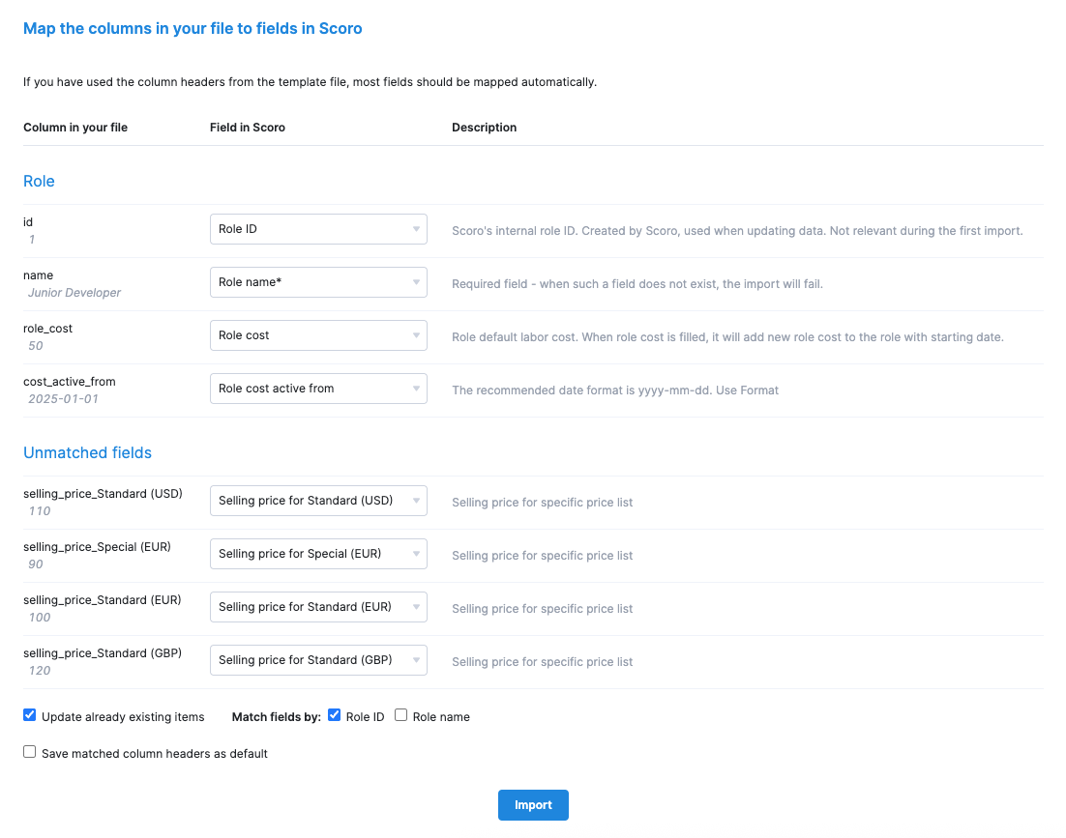Click the 'Match fields by:' label

[276, 717]
